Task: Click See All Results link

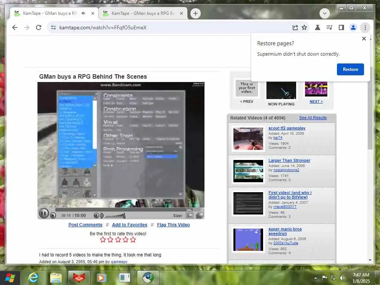Action: [313, 118]
